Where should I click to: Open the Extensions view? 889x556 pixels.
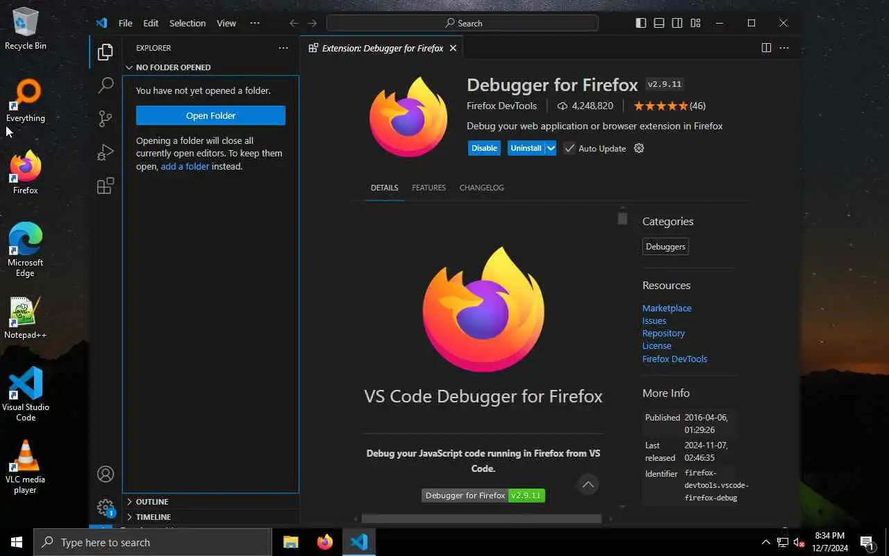(x=106, y=186)
